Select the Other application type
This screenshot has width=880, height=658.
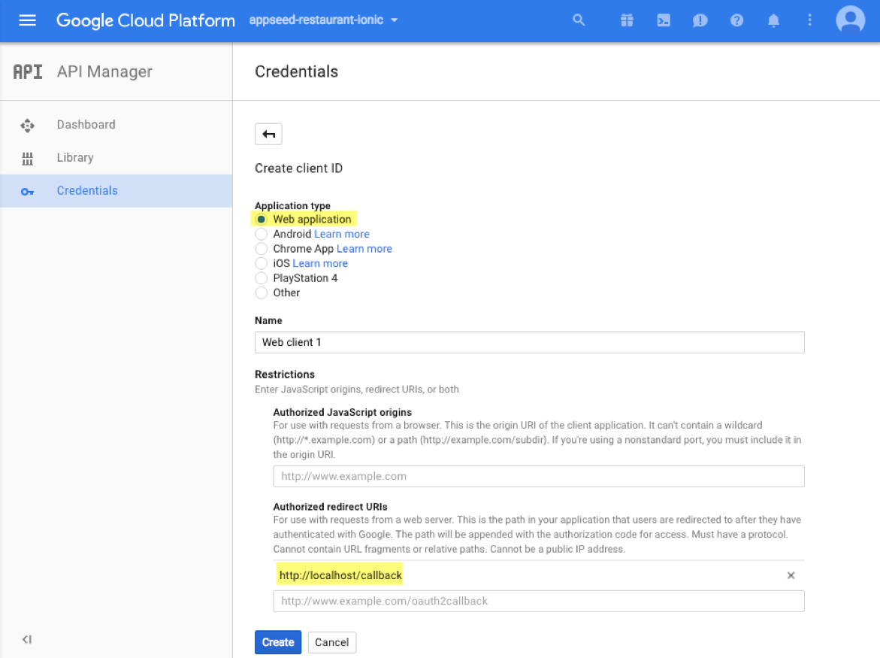(x=261, y=292)
